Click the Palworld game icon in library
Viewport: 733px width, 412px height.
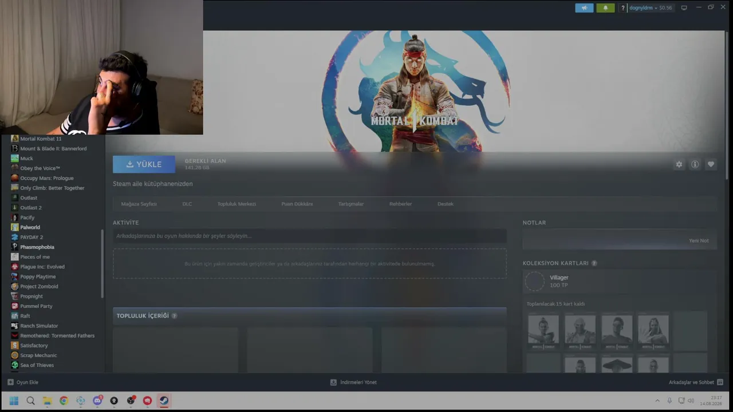[14, 227]
